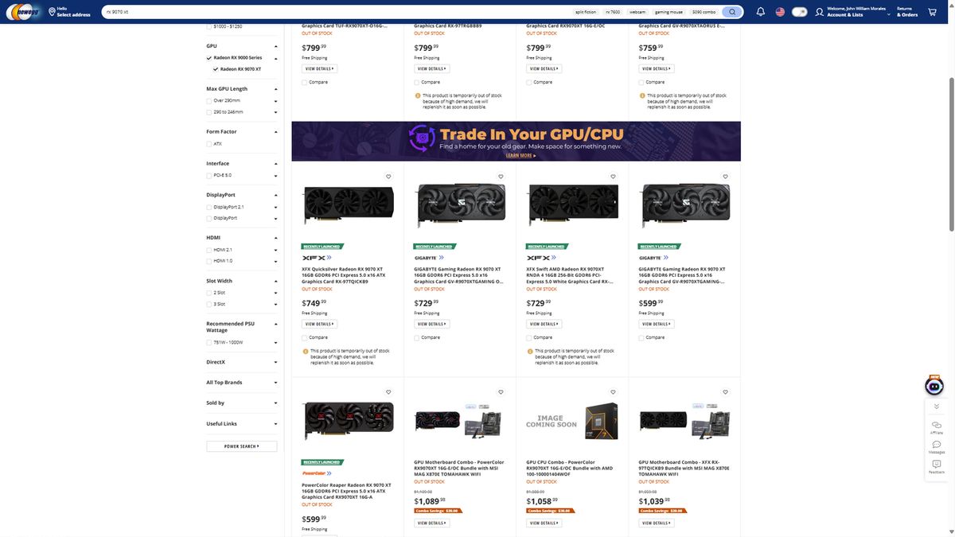955x537 pixels.
Task: Select 'gaming mouse' search suggestion
Action: pyautogui.click(x=668, y=12)
